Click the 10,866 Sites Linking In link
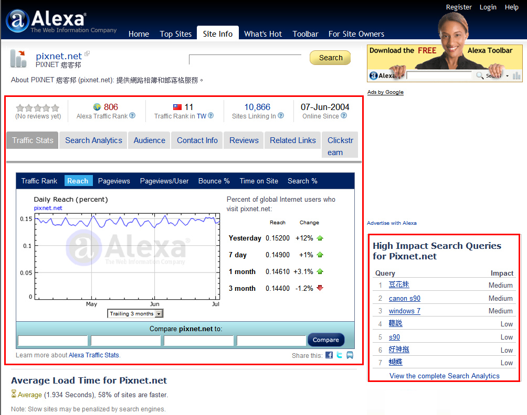This screenshot has width=527, height=415. tap(257, 107)
